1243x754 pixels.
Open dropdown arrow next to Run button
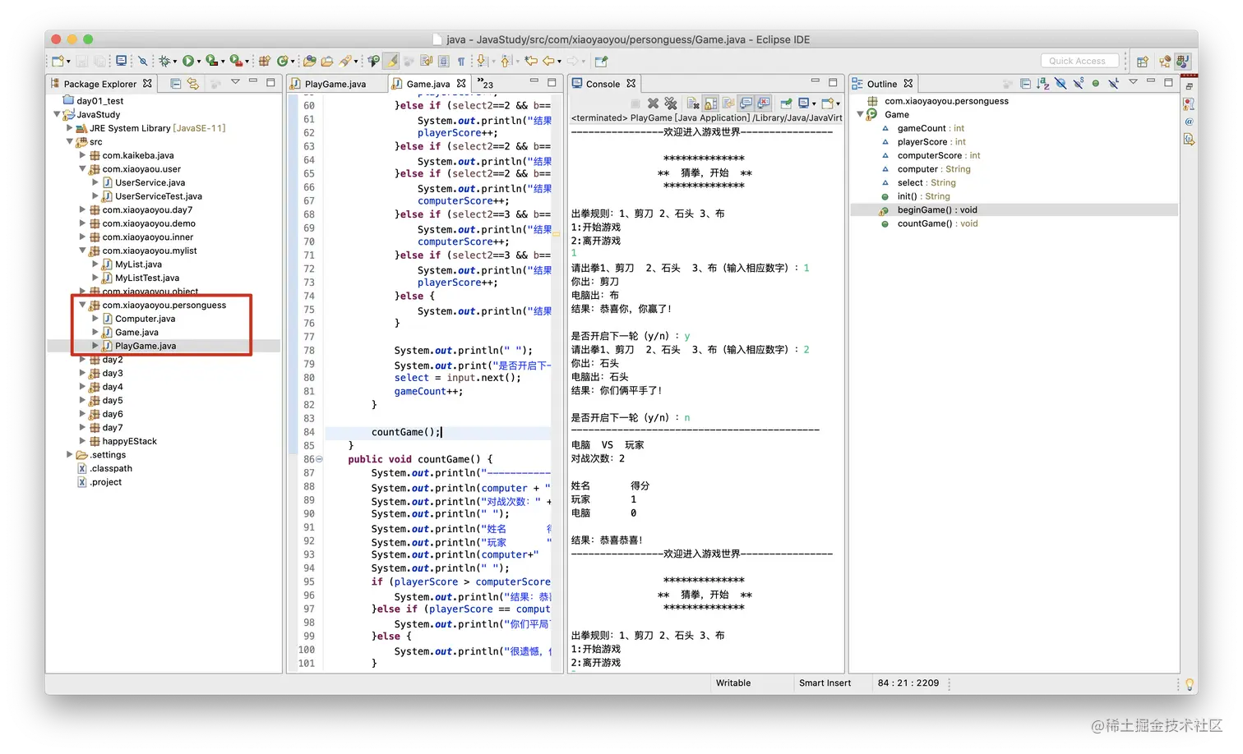199,62
